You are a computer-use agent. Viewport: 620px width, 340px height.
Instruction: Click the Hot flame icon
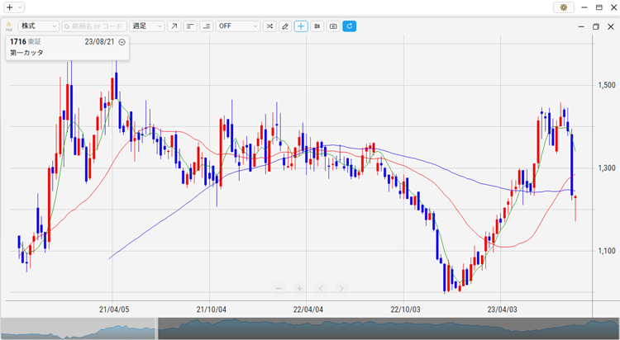pos(9,26)
